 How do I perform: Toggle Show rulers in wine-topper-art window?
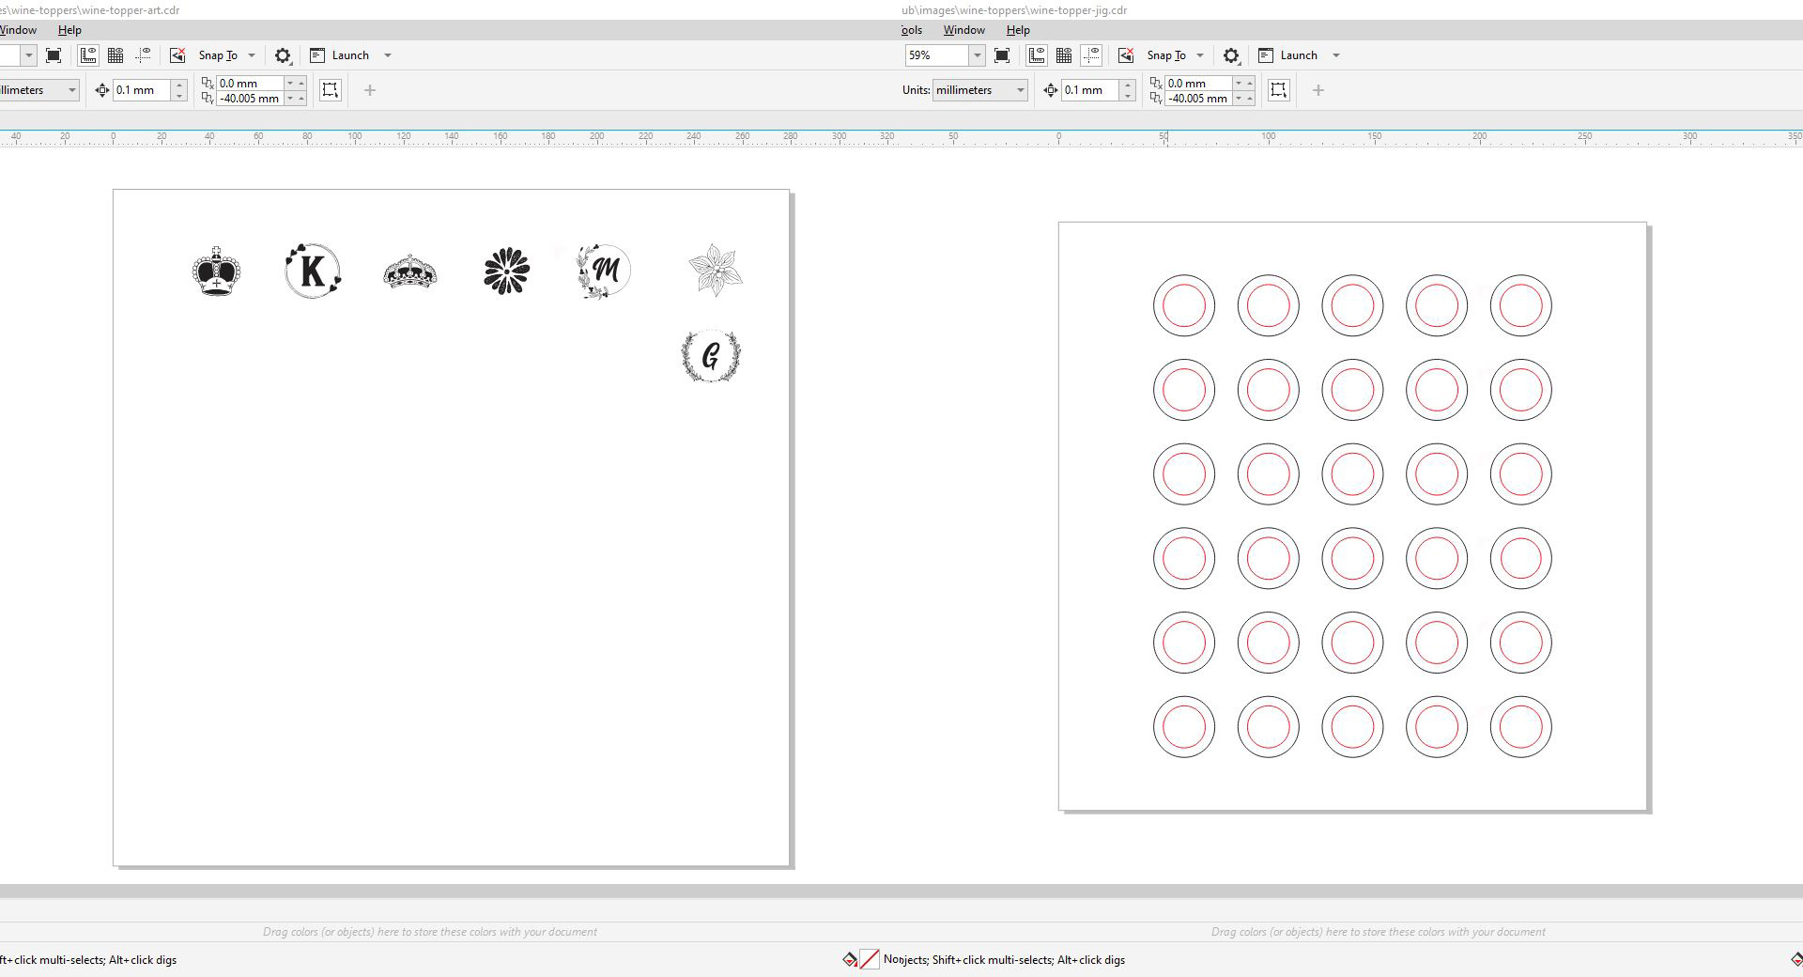(88, 55)
